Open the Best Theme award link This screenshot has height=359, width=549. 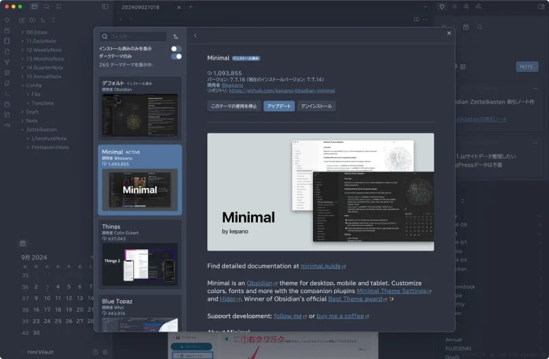coord(355,299)
